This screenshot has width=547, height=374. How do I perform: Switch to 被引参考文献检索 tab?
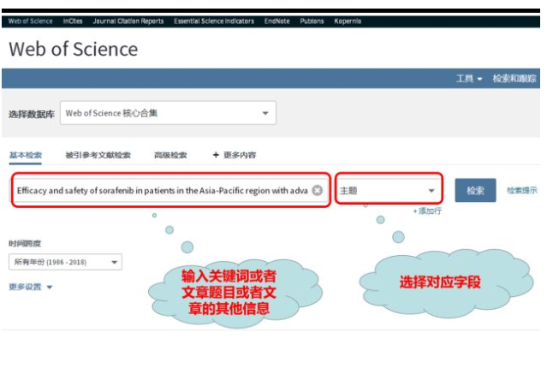[x=98, y=155]
